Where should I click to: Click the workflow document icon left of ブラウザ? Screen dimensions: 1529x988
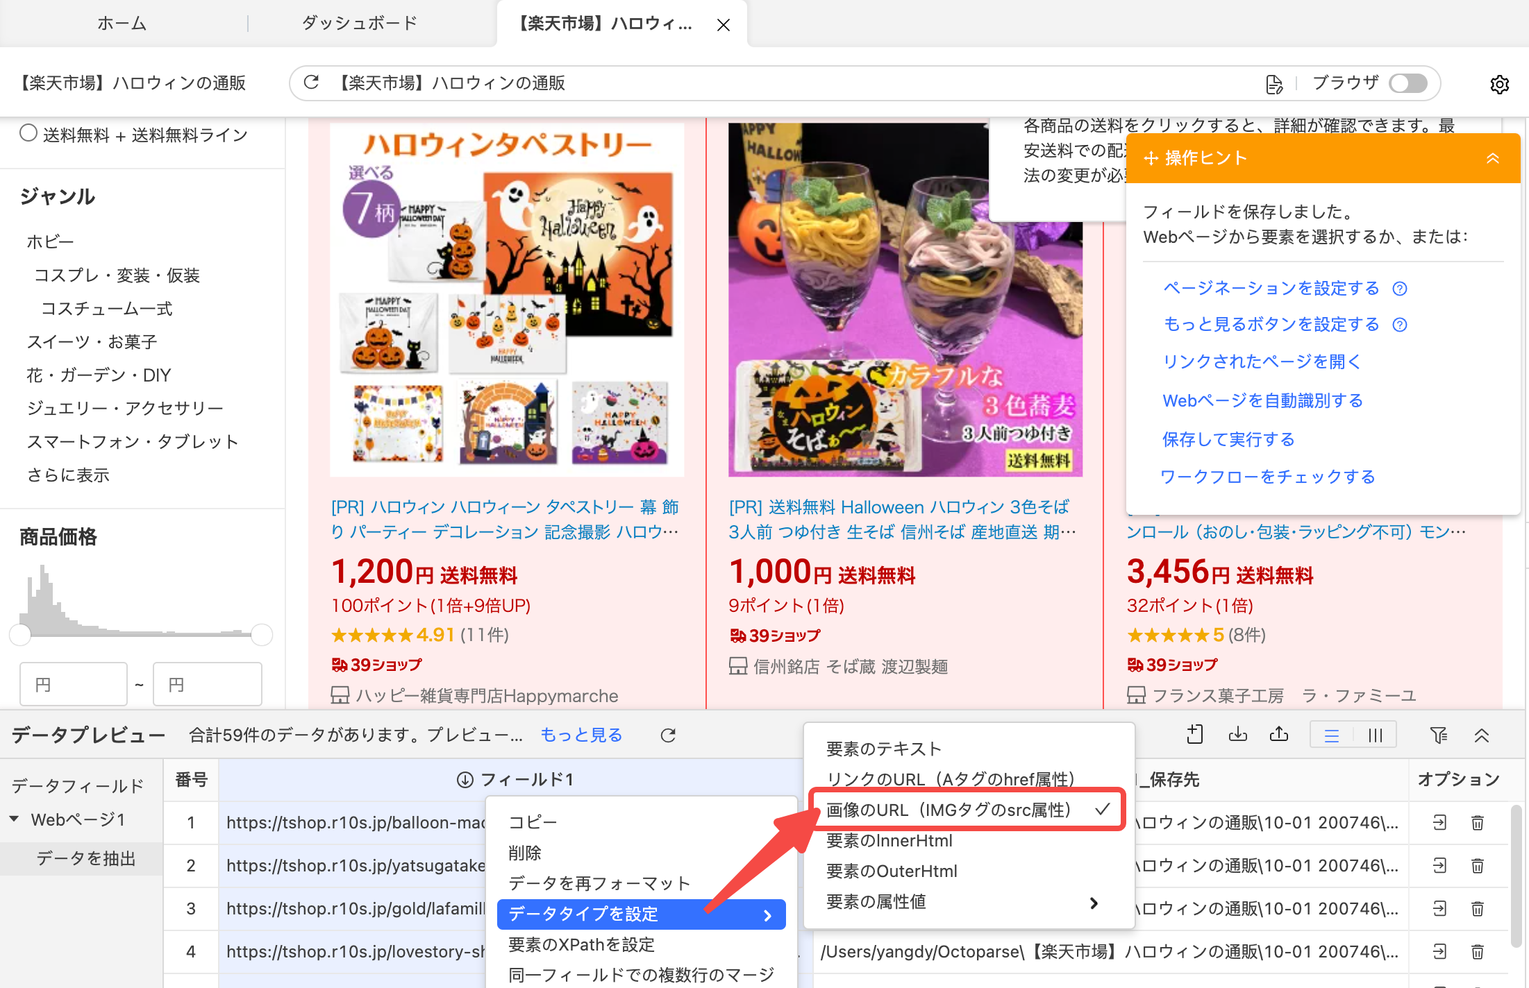(1273, 84)
